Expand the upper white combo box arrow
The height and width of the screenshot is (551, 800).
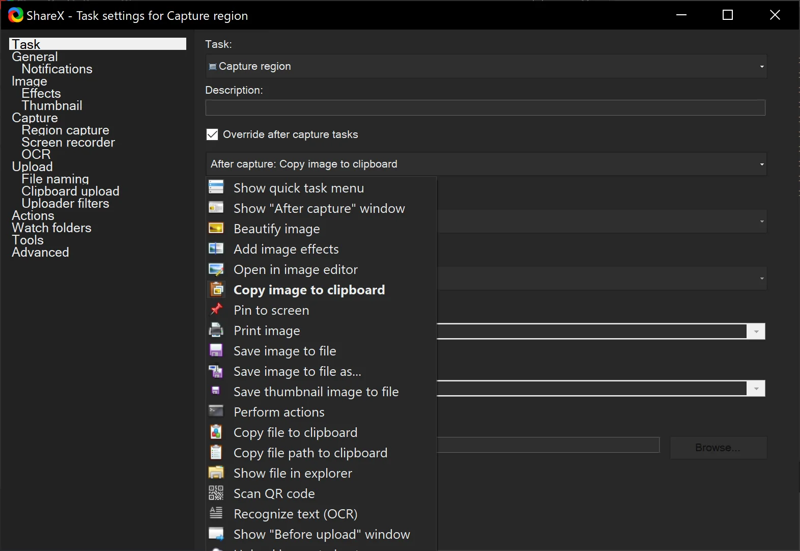(756, 332)
